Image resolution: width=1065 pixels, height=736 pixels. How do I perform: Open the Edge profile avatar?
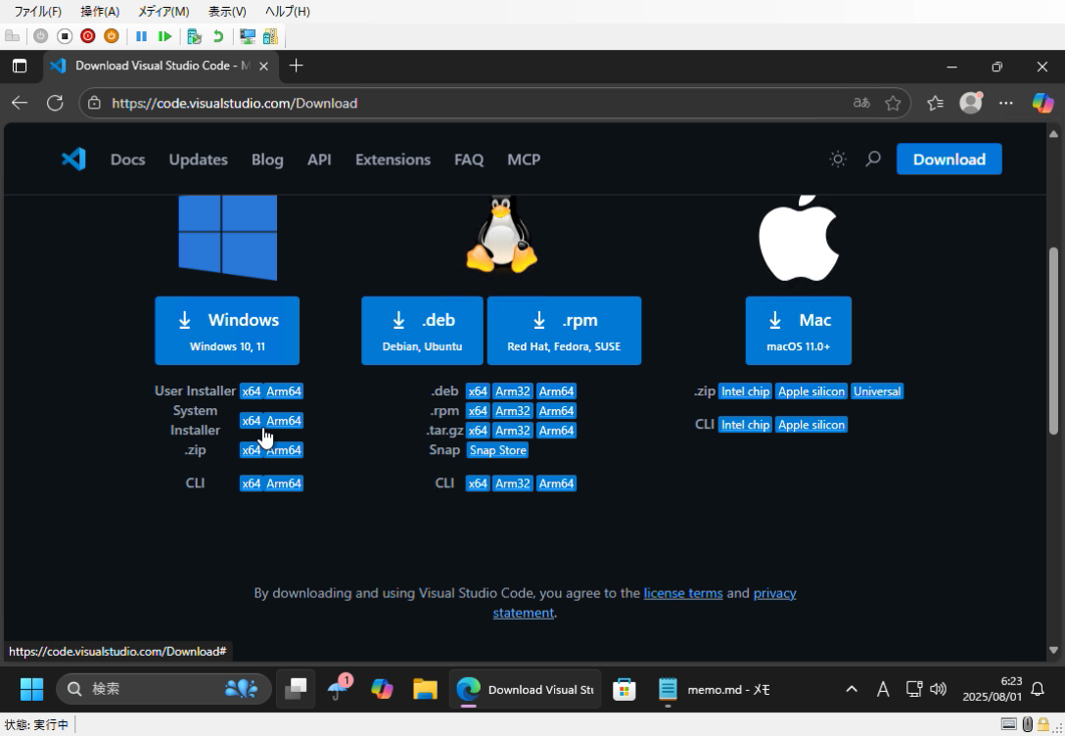[971, 103]
